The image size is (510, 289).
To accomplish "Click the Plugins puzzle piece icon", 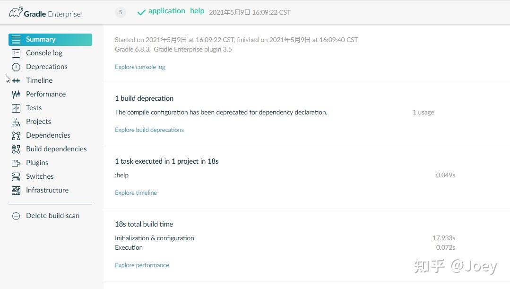I will point(16,163).
